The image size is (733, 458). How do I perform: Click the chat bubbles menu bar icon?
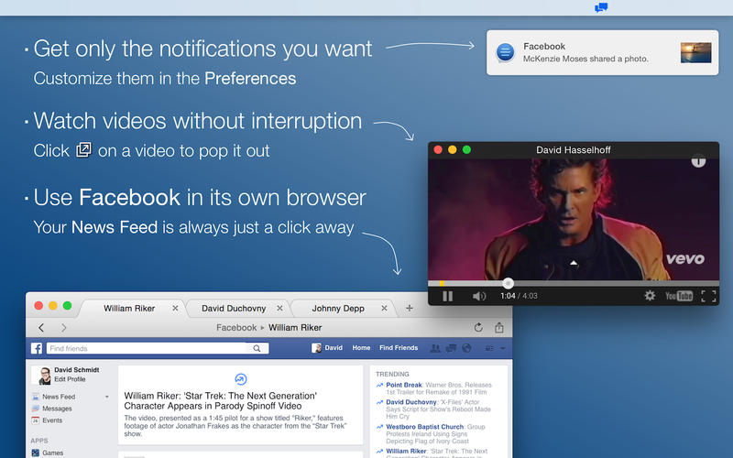point(601,7)
